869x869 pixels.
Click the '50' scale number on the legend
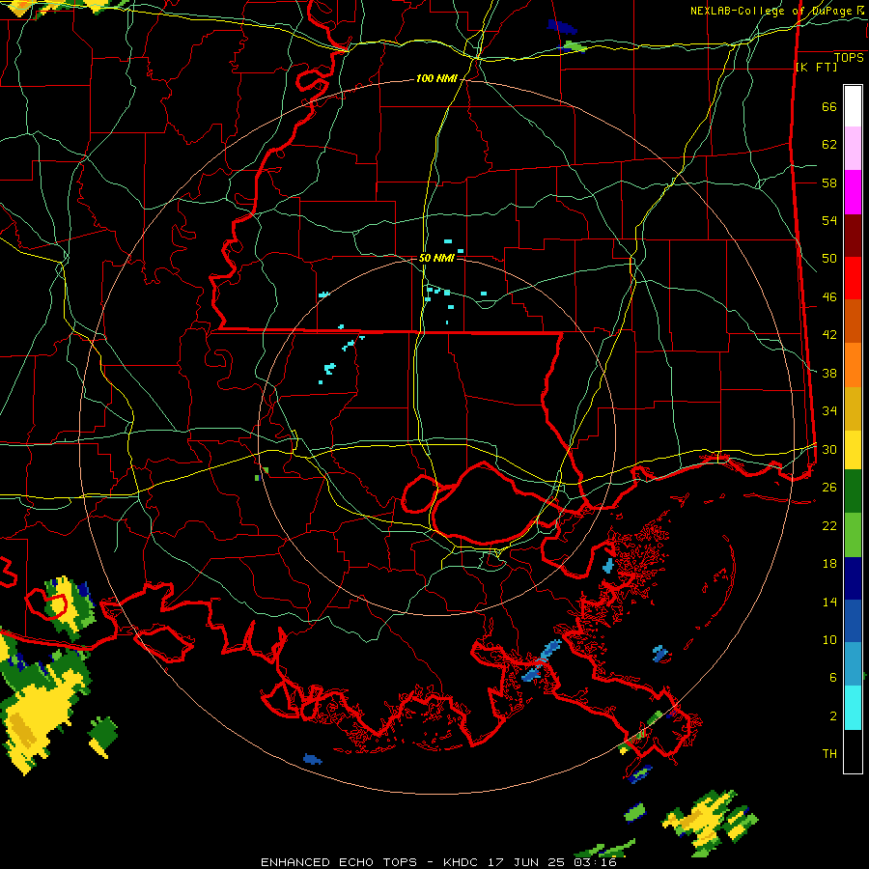pos(829,259)
